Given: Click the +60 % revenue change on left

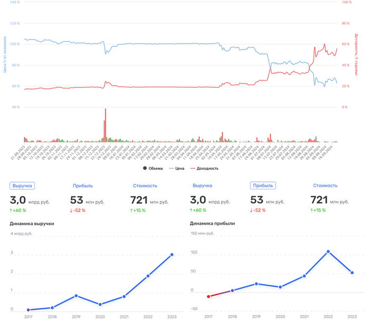Looking at the screenshot, I should point(18,210).
